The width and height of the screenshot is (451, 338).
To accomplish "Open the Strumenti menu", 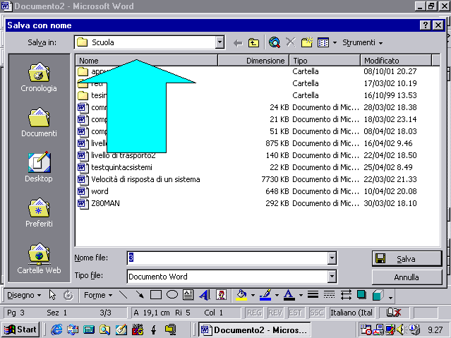I will (362, 42).
